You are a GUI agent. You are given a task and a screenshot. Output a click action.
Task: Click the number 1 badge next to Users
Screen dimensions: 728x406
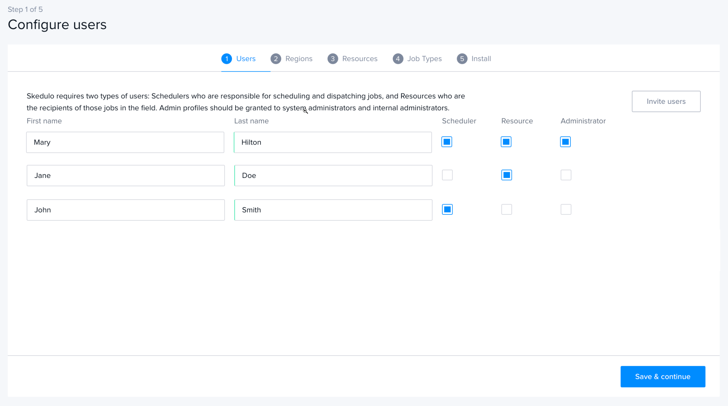pos(226,58)
